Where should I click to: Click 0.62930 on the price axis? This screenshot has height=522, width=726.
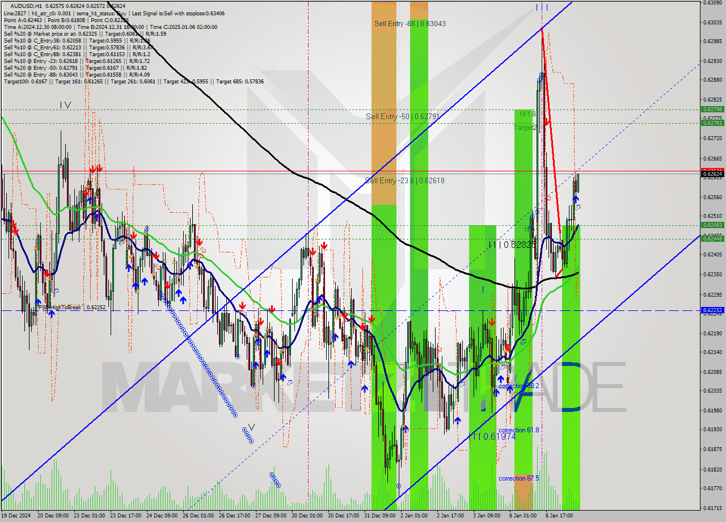(712, 61)
